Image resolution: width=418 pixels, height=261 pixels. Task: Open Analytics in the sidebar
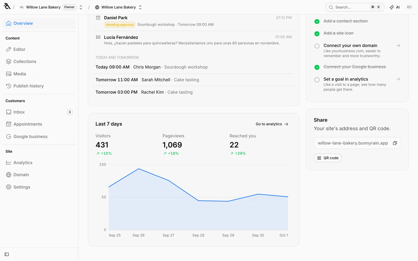(39, 163)
